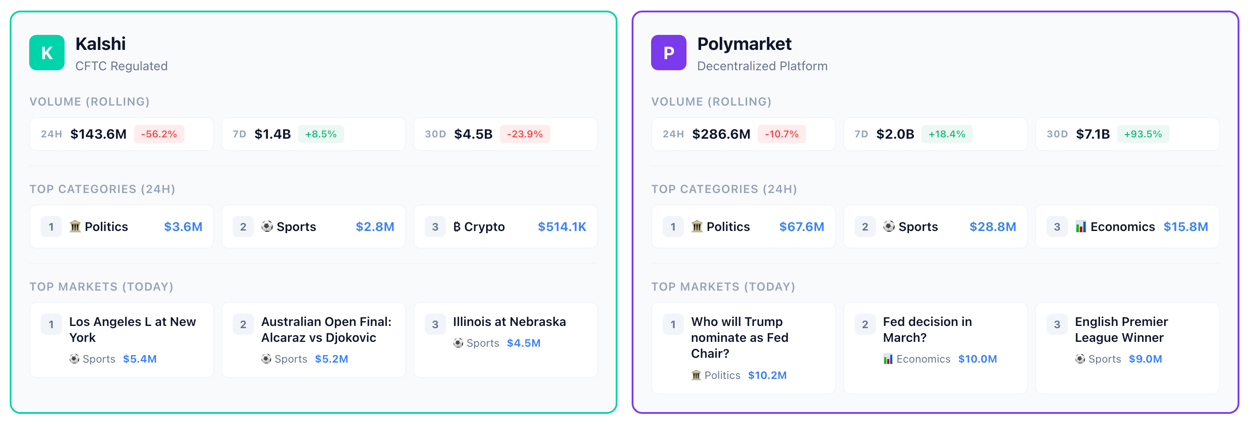Image resolution: width=1250 pixels, height=424 pixels.
Task: Click Kalshi 30D -23.9% change badge
Action: click(525, 134)
